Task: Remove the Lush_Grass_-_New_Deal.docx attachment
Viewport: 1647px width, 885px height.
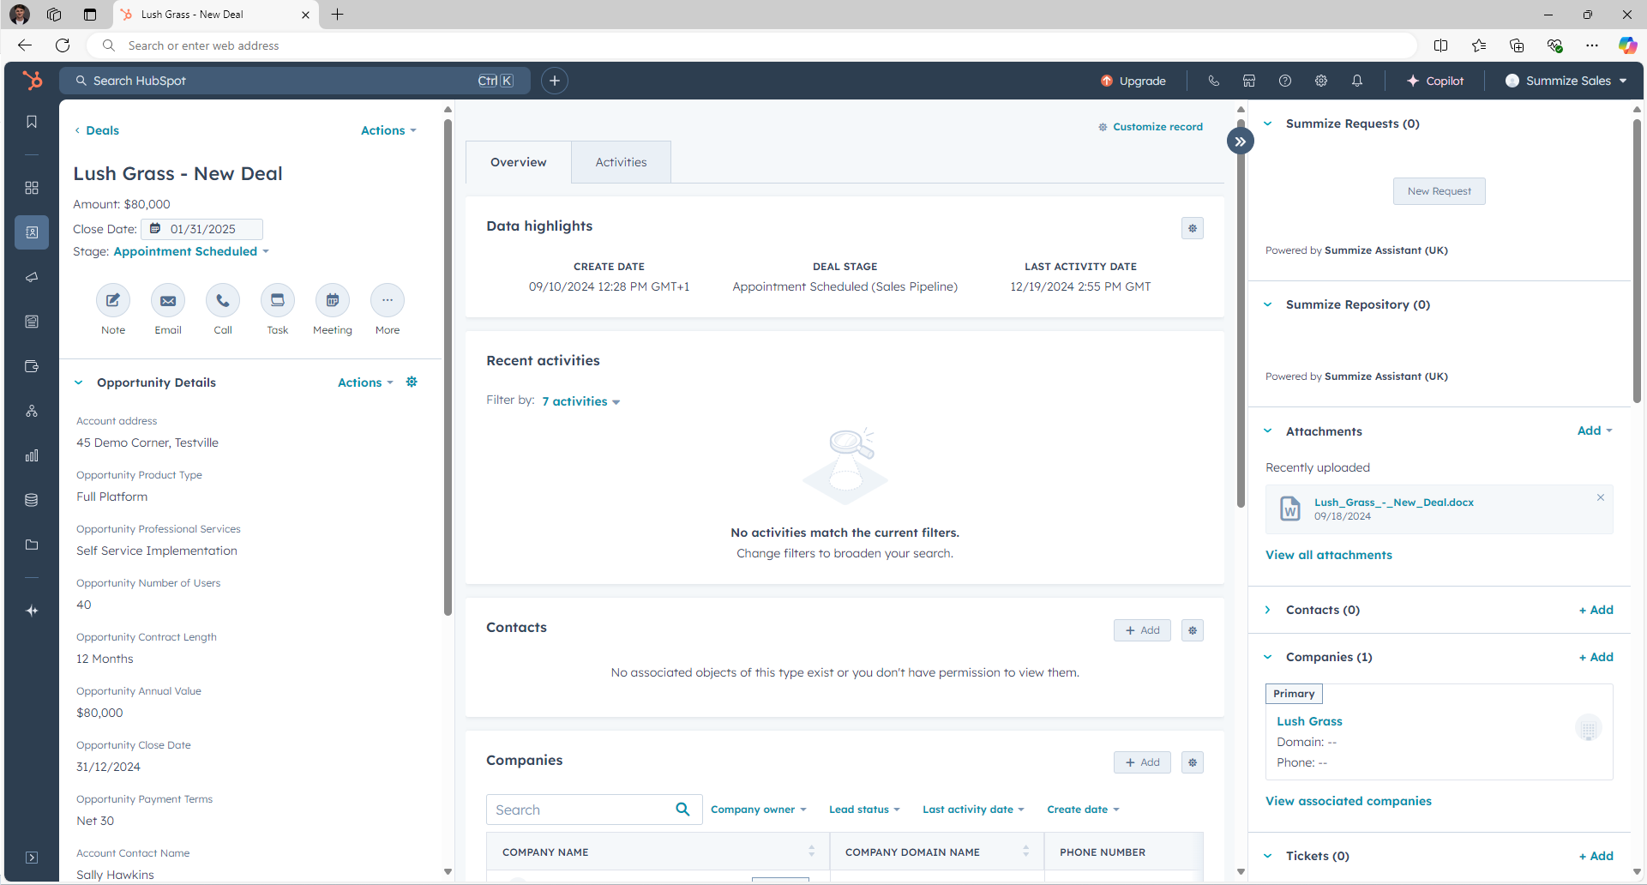Action: (x=1601, y=497)
